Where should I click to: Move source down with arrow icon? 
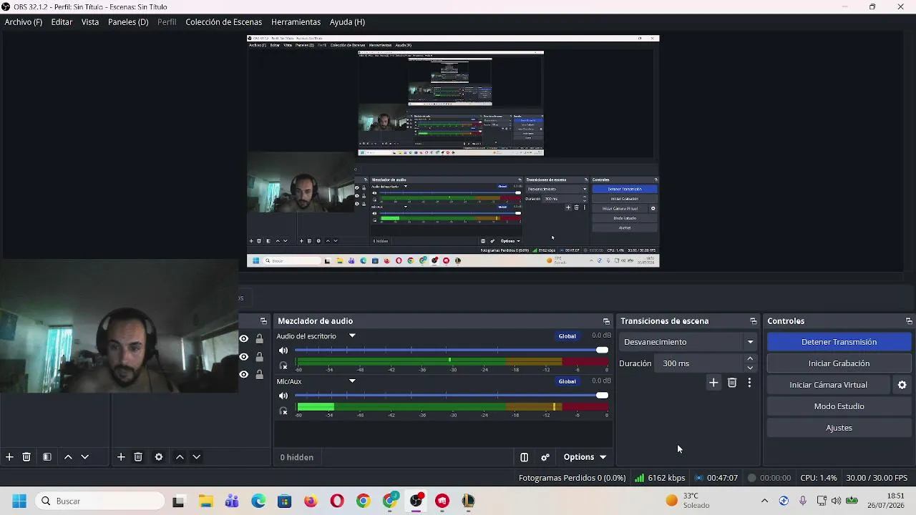(196, 457)
